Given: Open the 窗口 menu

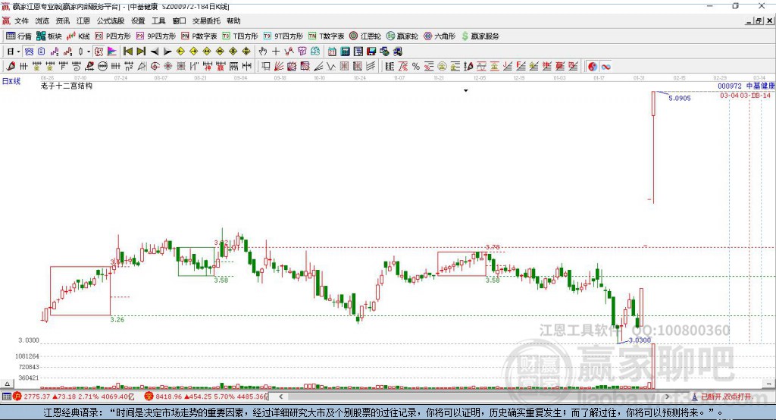Looking at the screenshot, I should [179, 20].
